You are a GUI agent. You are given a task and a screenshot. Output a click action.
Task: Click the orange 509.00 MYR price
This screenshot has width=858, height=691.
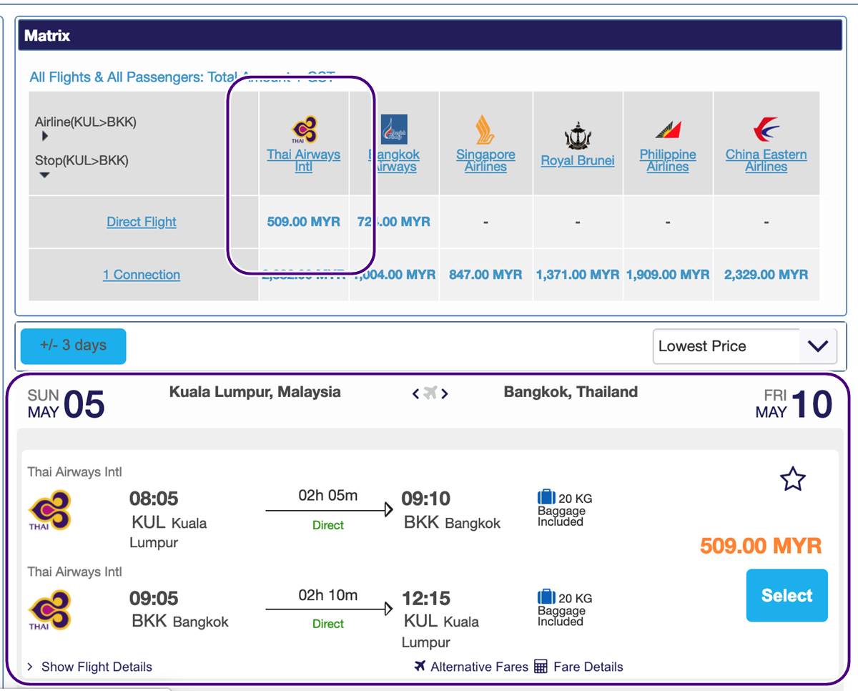pos(761,547)
